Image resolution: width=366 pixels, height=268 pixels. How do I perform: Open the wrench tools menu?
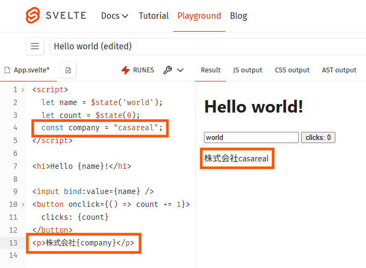point(167,70)
